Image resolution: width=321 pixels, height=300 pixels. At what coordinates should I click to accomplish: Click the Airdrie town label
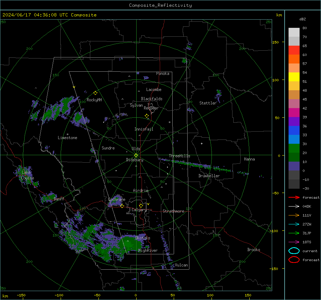tap(141, 190)
